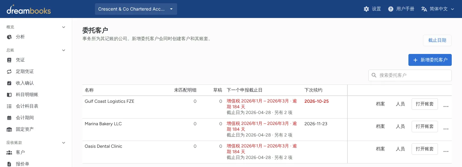This screenshot has width=462, height=167.
Task: Click the 下一个申报截止日 column header
Action: pos(244,90)
